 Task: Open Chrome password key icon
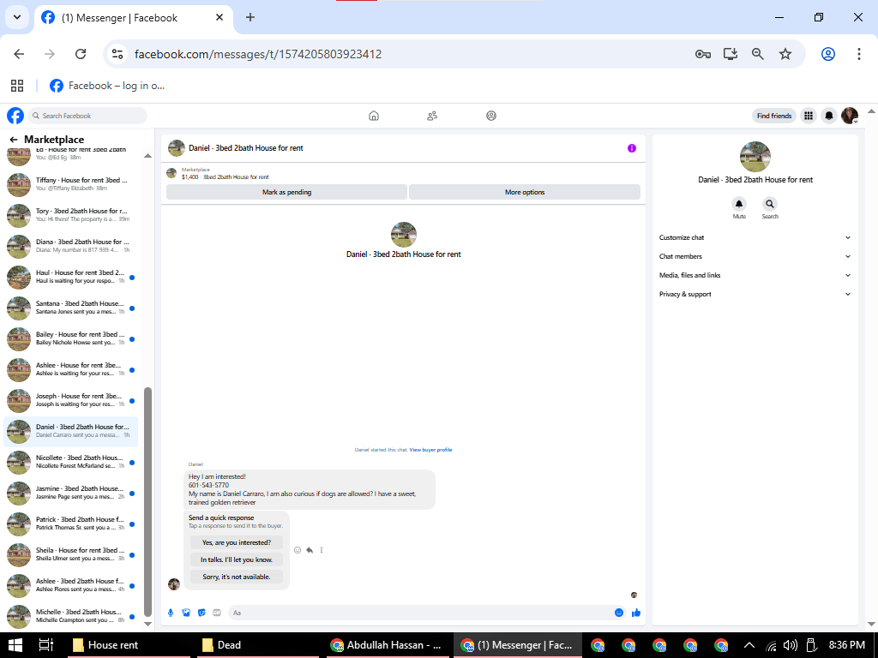(703, 54)
